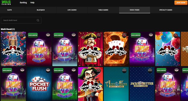Launch Ultimate VP Aces and Faces game

point(168,84)
